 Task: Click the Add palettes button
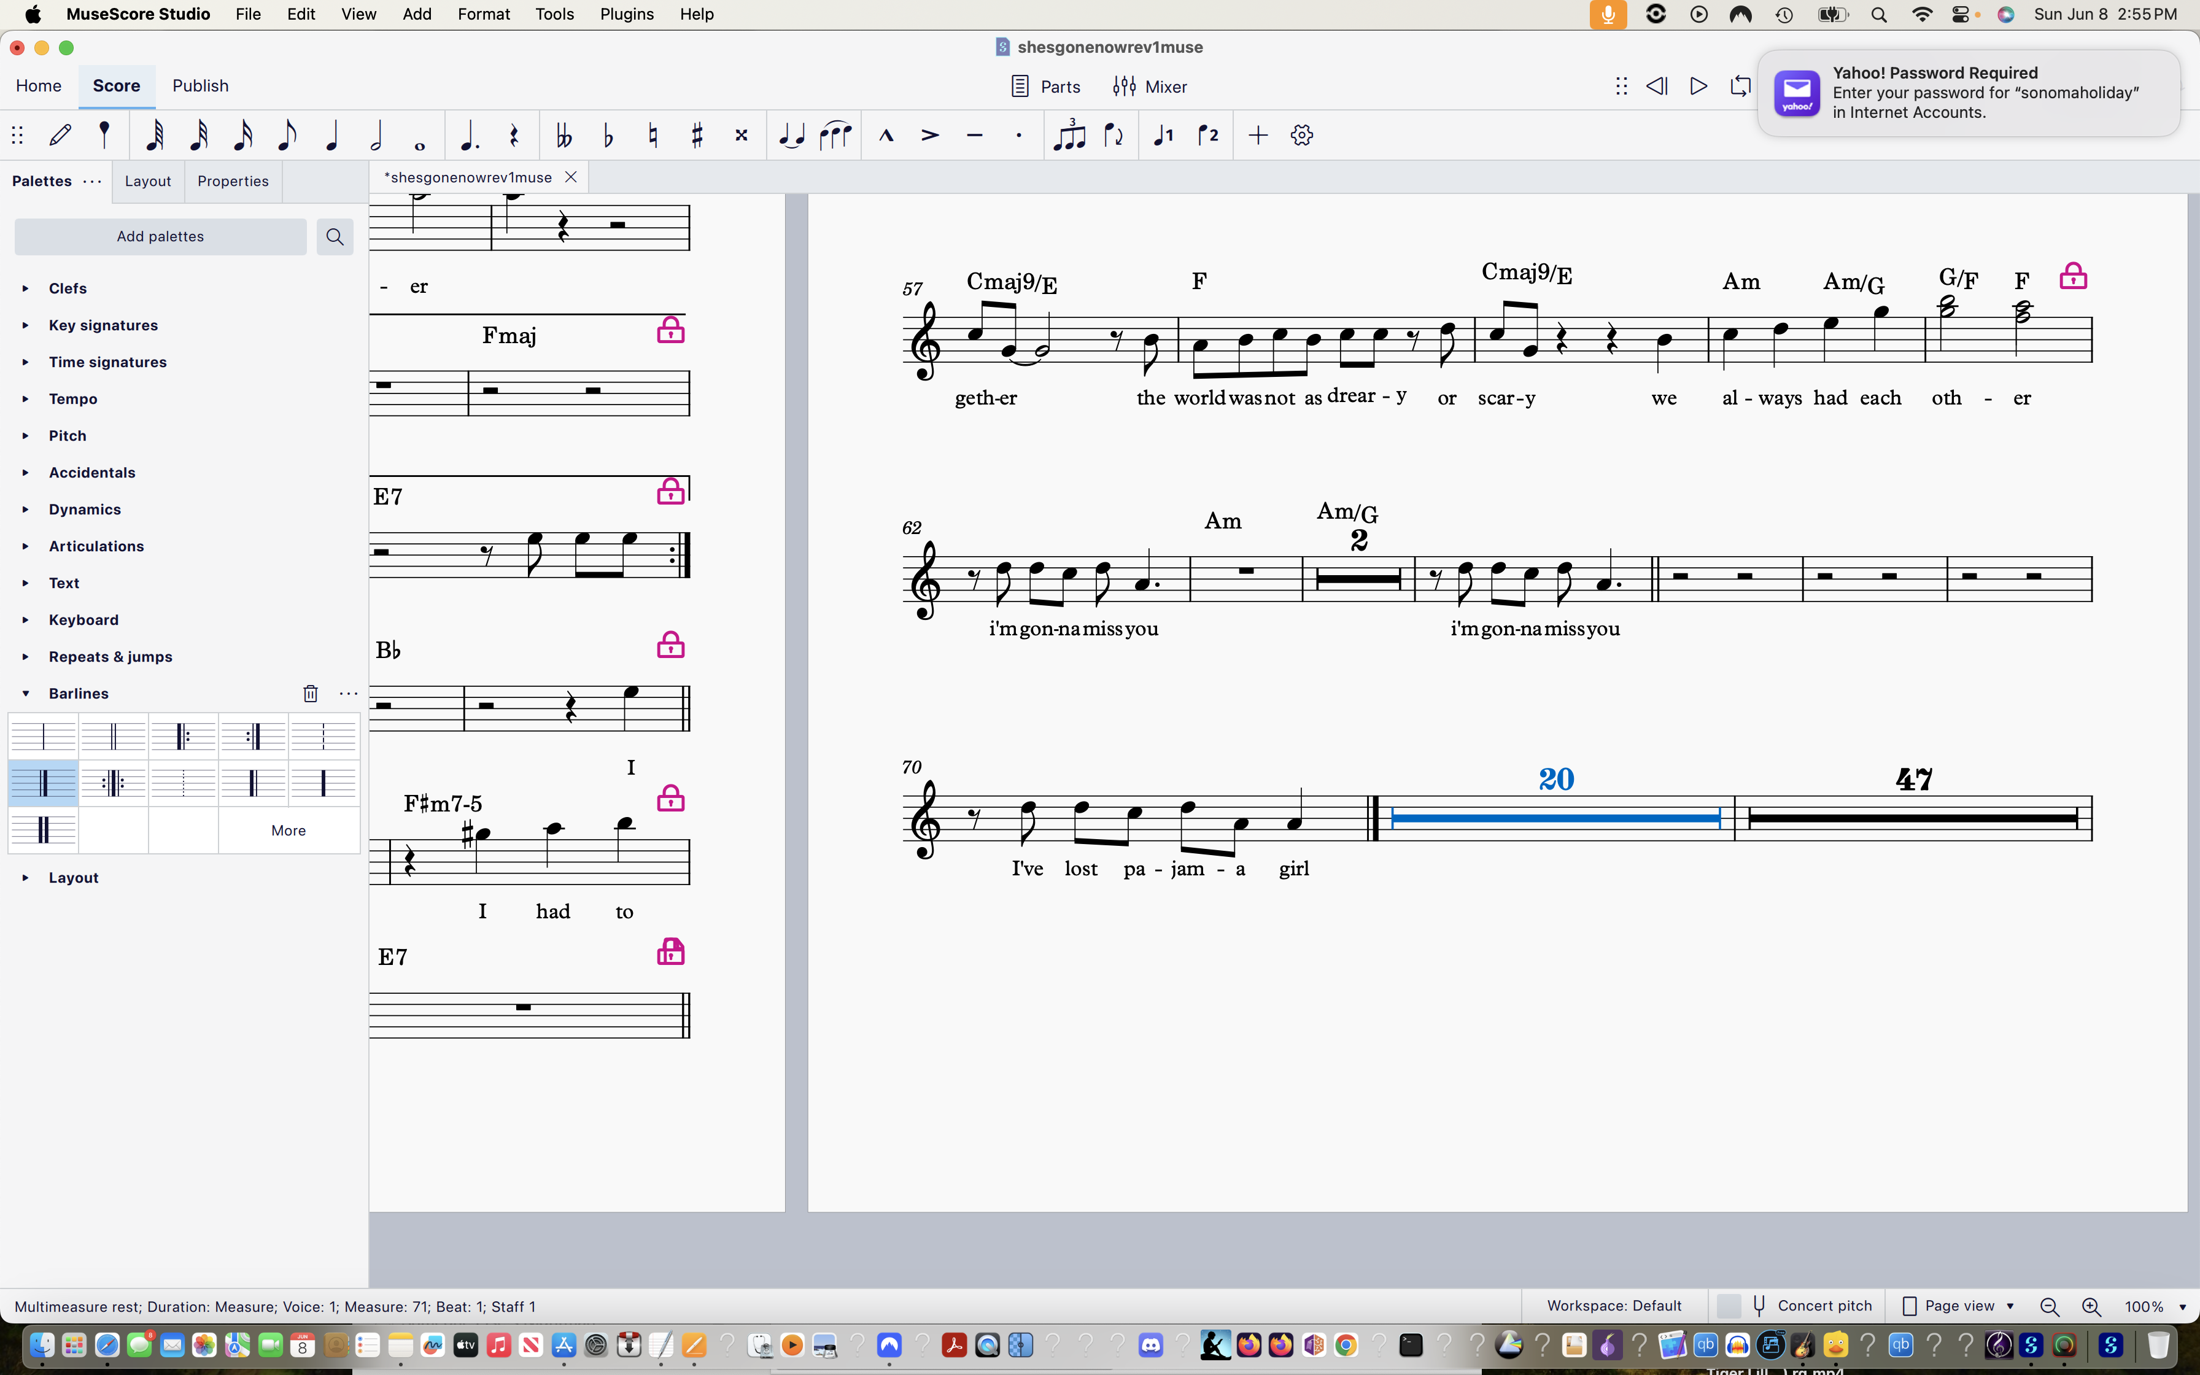pyautogui.click(x=160, y=236)
